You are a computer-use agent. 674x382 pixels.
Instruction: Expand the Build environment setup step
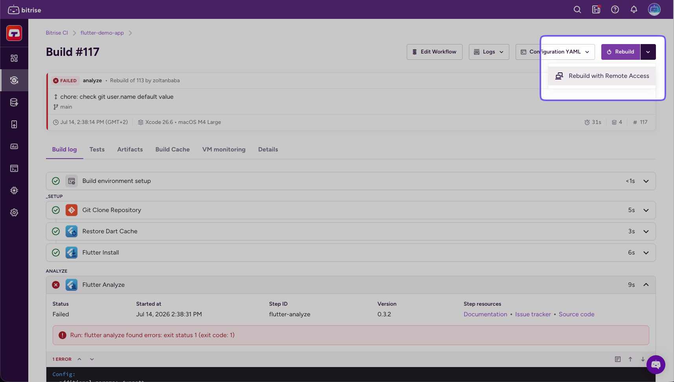pyautogui.click(x=646, y=181)
